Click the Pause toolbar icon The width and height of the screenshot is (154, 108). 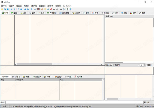coord(14,9)
